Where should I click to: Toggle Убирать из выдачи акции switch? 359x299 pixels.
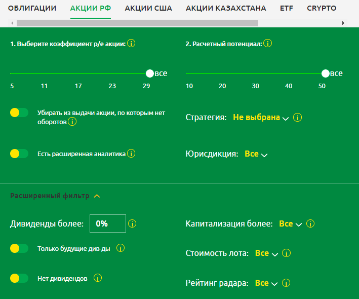[x=19, y=113]
